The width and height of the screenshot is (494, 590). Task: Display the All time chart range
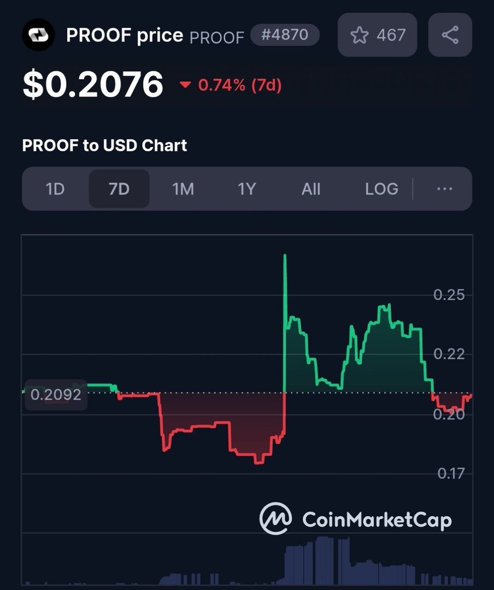click(x=311, y=189)
